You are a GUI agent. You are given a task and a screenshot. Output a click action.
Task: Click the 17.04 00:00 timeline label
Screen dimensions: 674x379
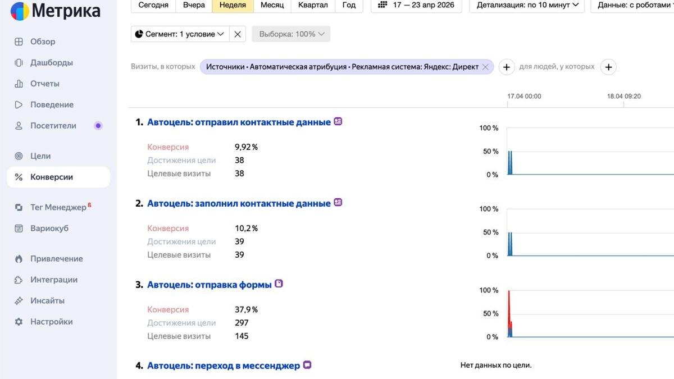[x=524, y=97]
